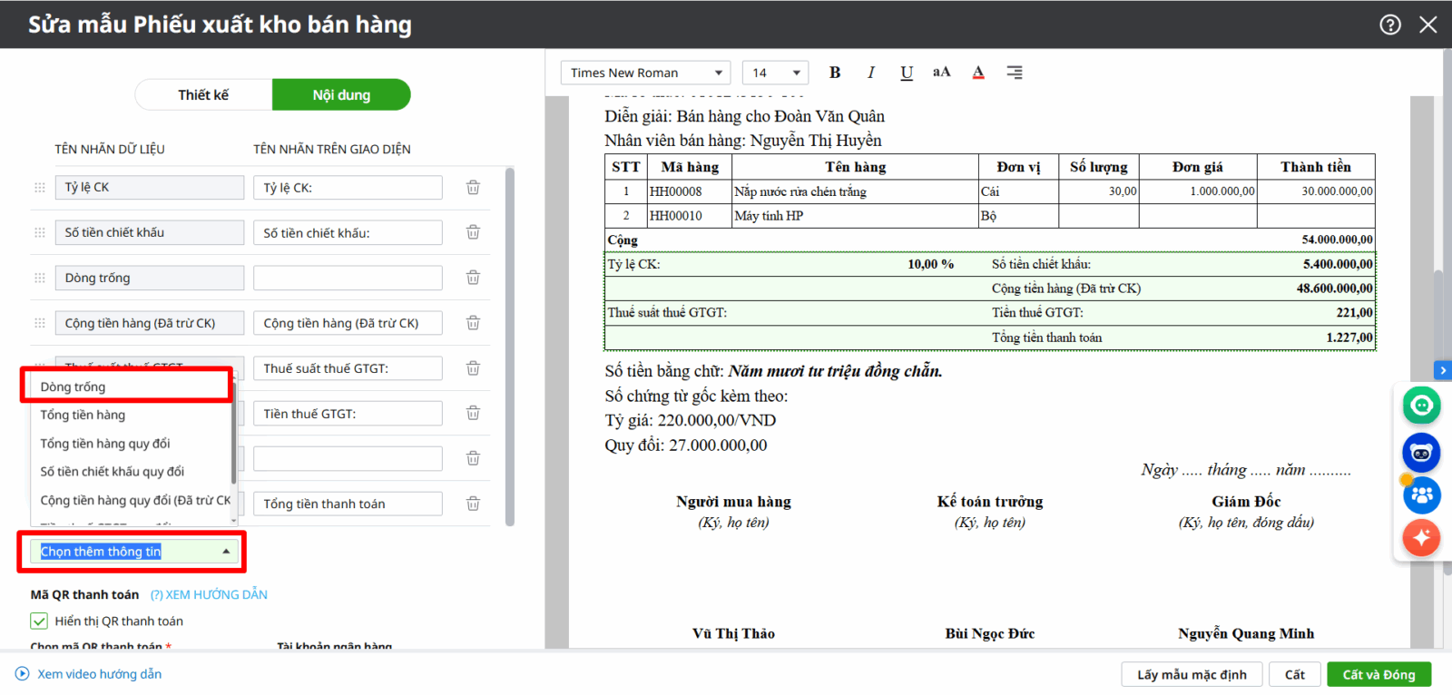The image size is (1452, 695).
Task: Open the help question mark icon
Action: tap(1390, 24)
